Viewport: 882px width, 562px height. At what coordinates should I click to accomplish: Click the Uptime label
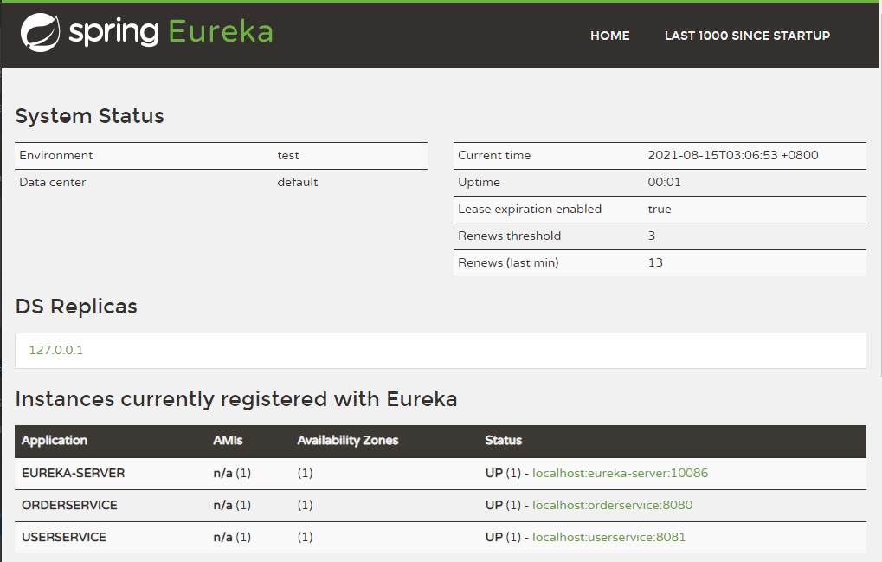pos(479,182)
